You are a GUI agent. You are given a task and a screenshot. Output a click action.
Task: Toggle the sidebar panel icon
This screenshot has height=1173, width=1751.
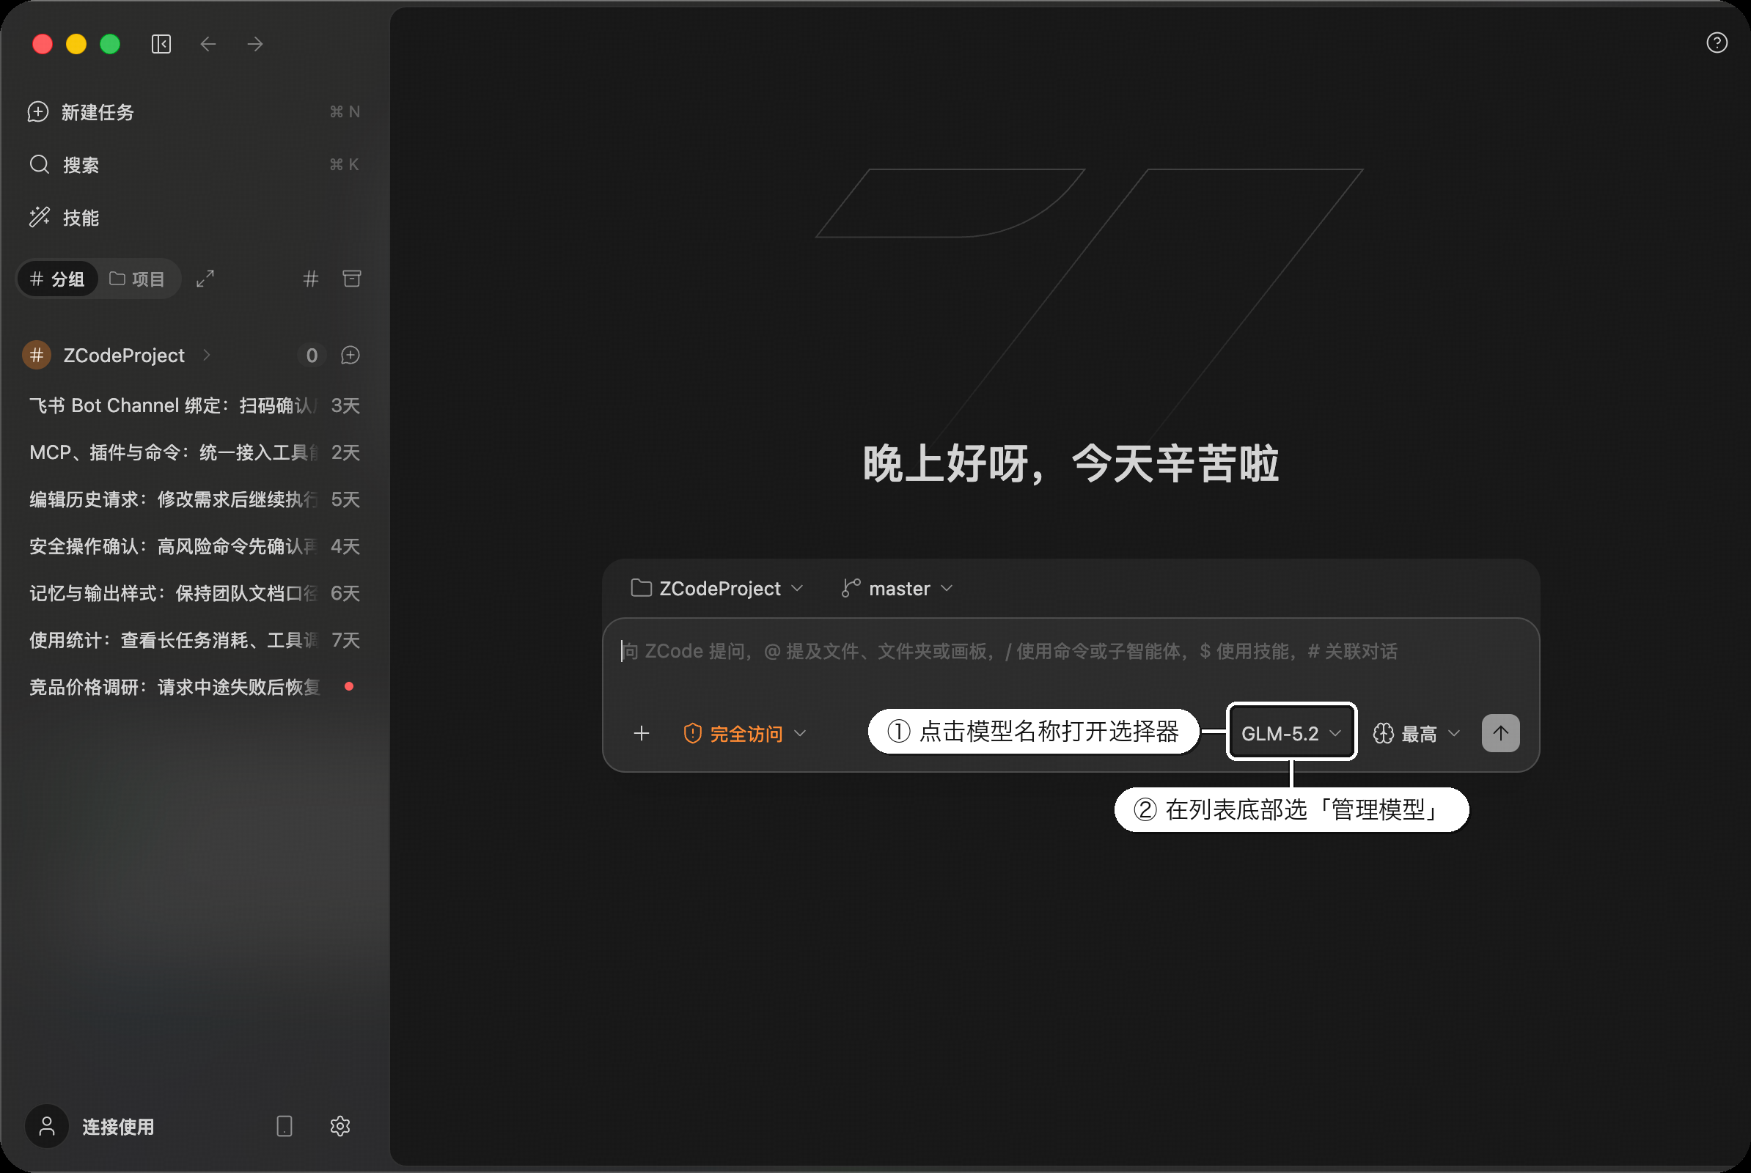pyautogui.click(x=161, y=44)
